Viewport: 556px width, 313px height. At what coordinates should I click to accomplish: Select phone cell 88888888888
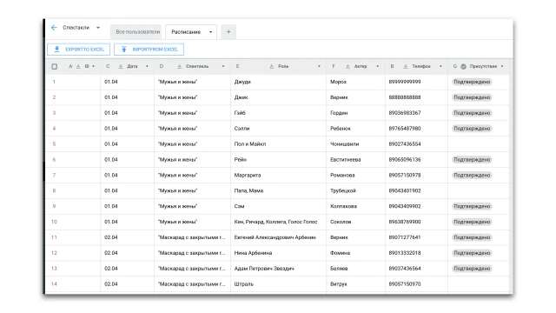(416, 97)
